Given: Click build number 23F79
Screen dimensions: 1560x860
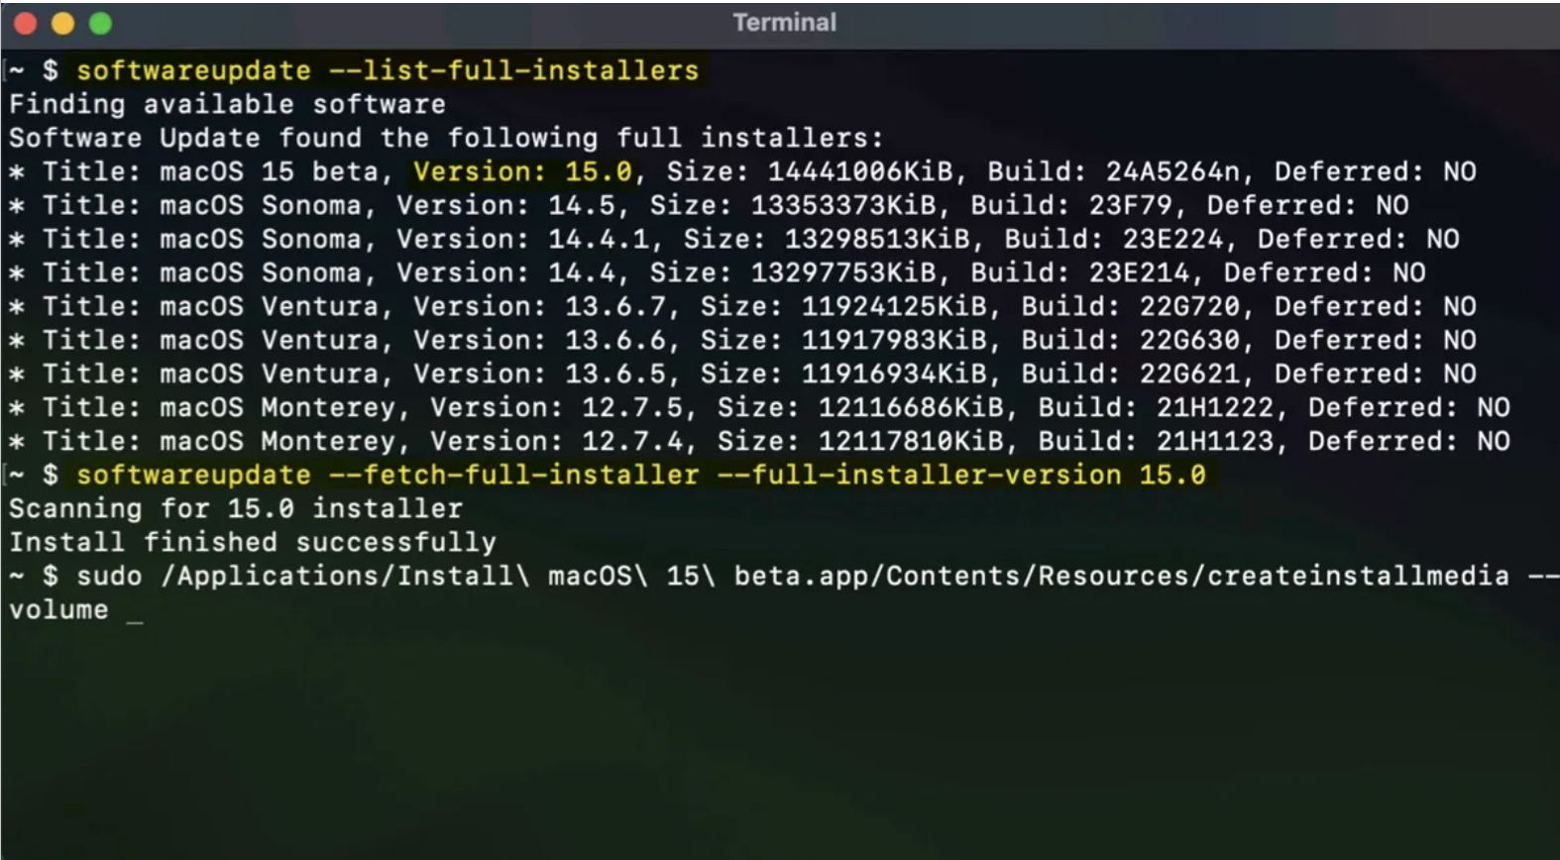Looking at the screenshot, I should [x=1131, y=205].
